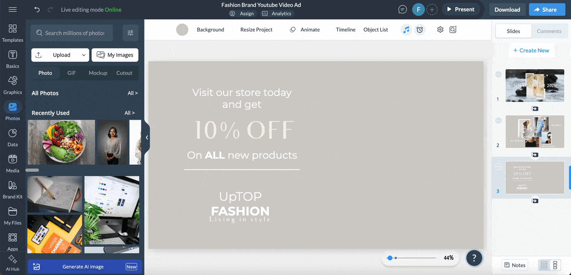The height and width of the screenshot is (275, 571).
Task: Select slide 2 thumbnail
Action: click(535, 132)
